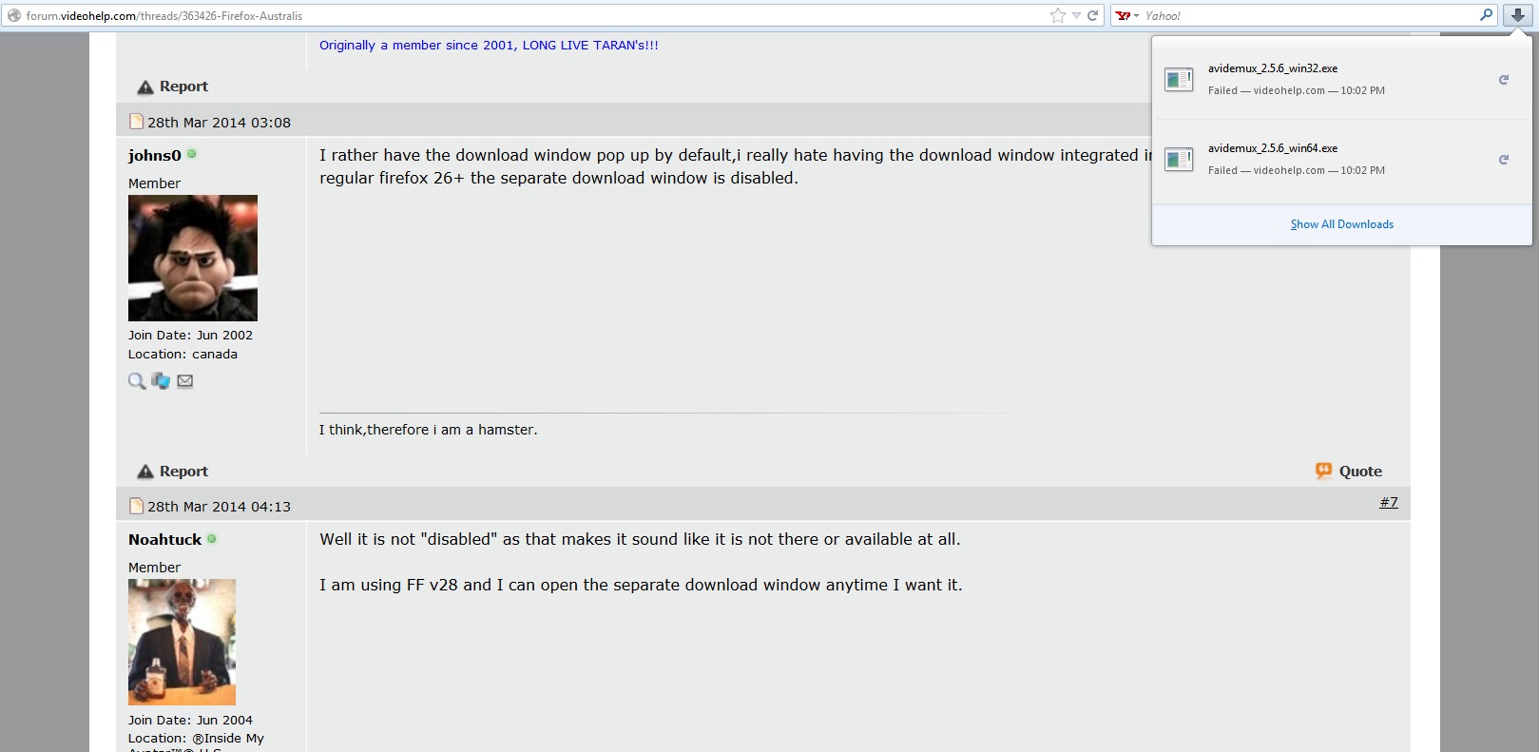1539x752 pixels.
Task: Retry the avidemux_2.5.6_win32.exe download
Action: (x=1503, y=80)
